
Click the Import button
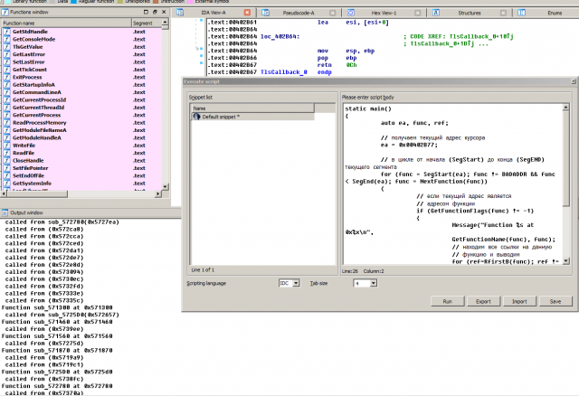[519, 301]
